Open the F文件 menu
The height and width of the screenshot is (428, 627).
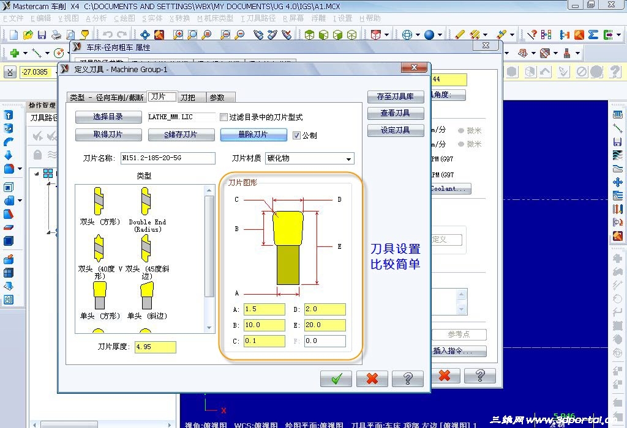point(13,18)
